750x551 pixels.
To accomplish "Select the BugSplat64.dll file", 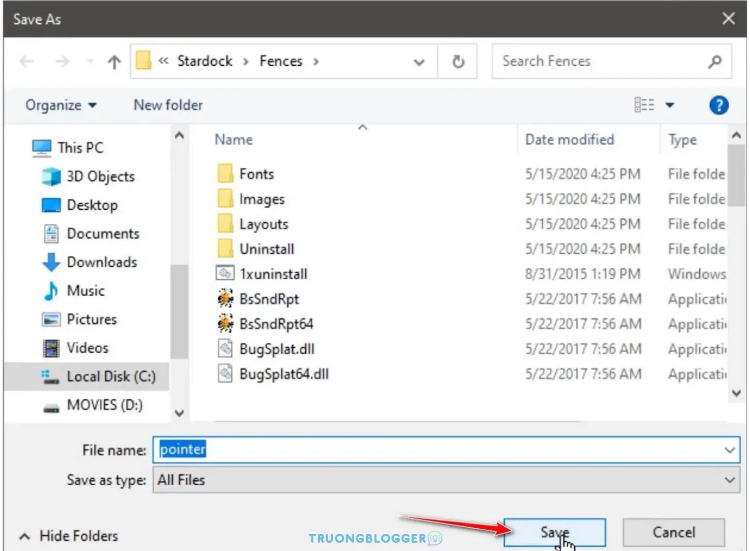I will click(x=284, y=374).
